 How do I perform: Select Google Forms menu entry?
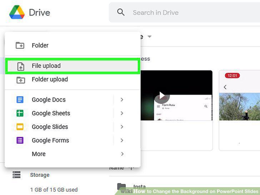pyautogui.click(x=72, y=140)
